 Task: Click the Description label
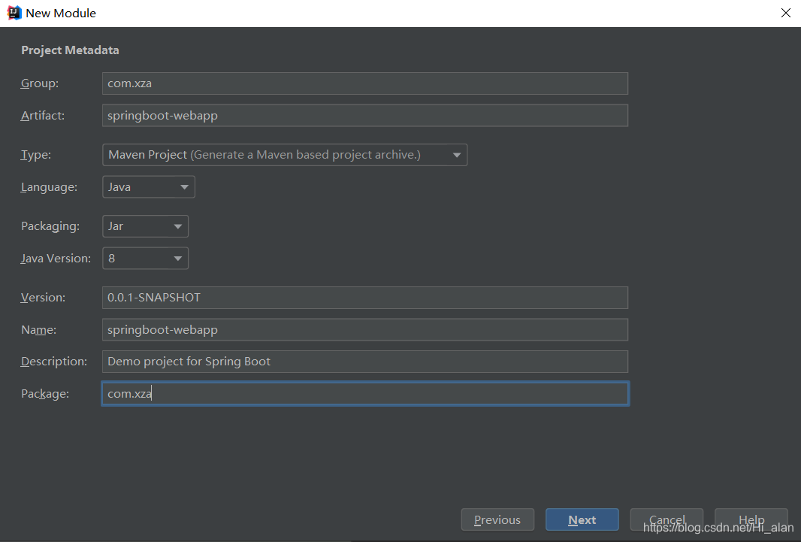pyautogui.click(x=53, y=361)
